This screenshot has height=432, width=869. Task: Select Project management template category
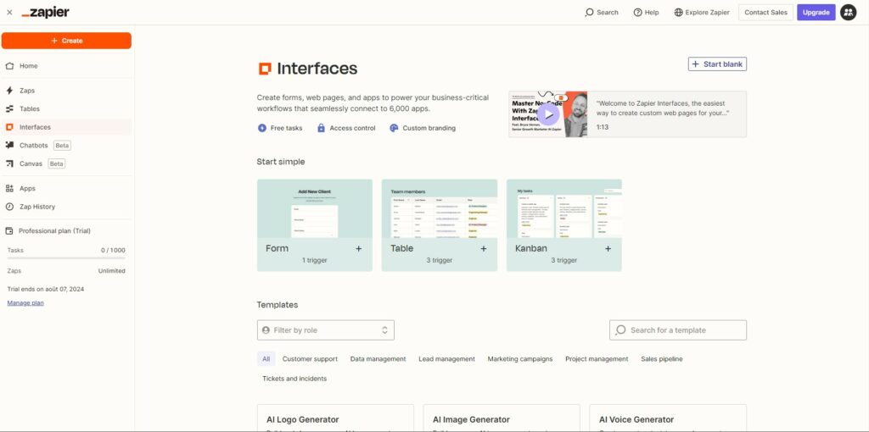[597, 359]
